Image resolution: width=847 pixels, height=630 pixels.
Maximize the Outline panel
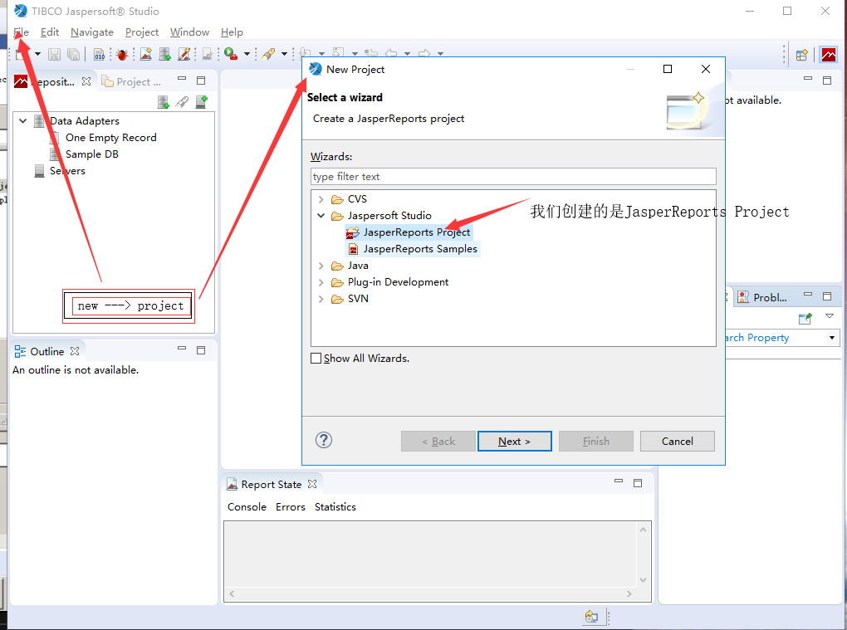[201, 350]
